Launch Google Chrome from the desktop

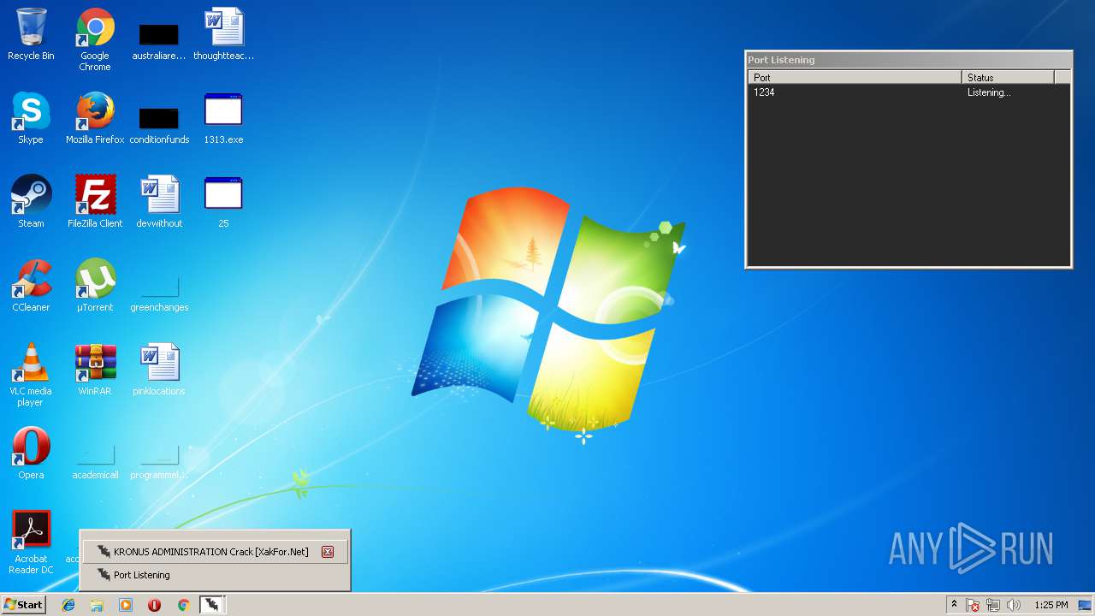[x=95, y=39]
